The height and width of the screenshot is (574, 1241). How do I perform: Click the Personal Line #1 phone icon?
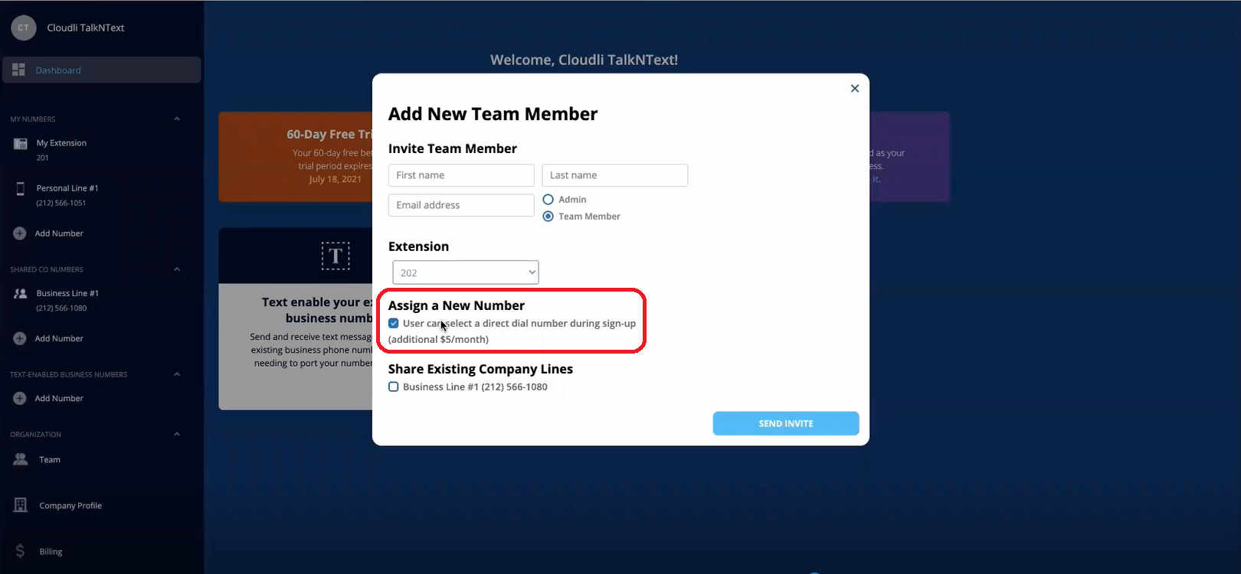point(20,189)
